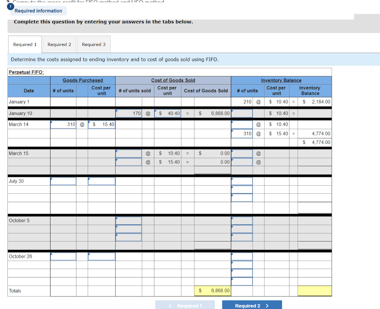Click the July 30 cost per unit input
Screen dimensions: 380x309
(x=101, y=181)
